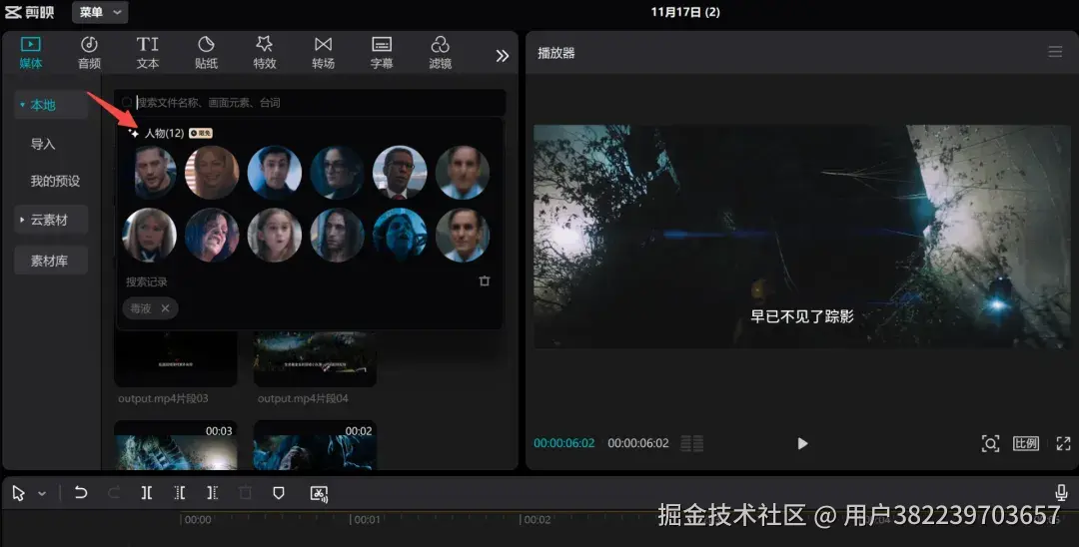Open the 媒体 media tab
The width and height of the screenshot is (1079, 547).
[31, 53]
